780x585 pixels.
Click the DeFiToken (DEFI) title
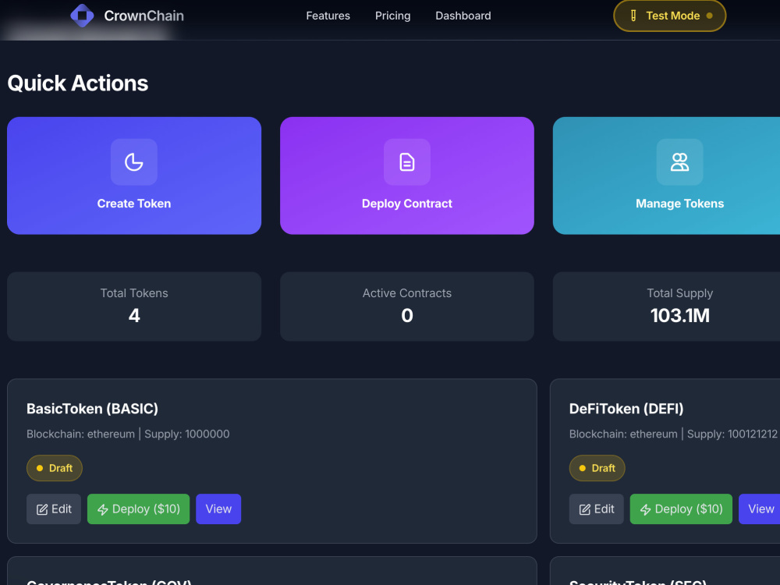tap(626, 409)
